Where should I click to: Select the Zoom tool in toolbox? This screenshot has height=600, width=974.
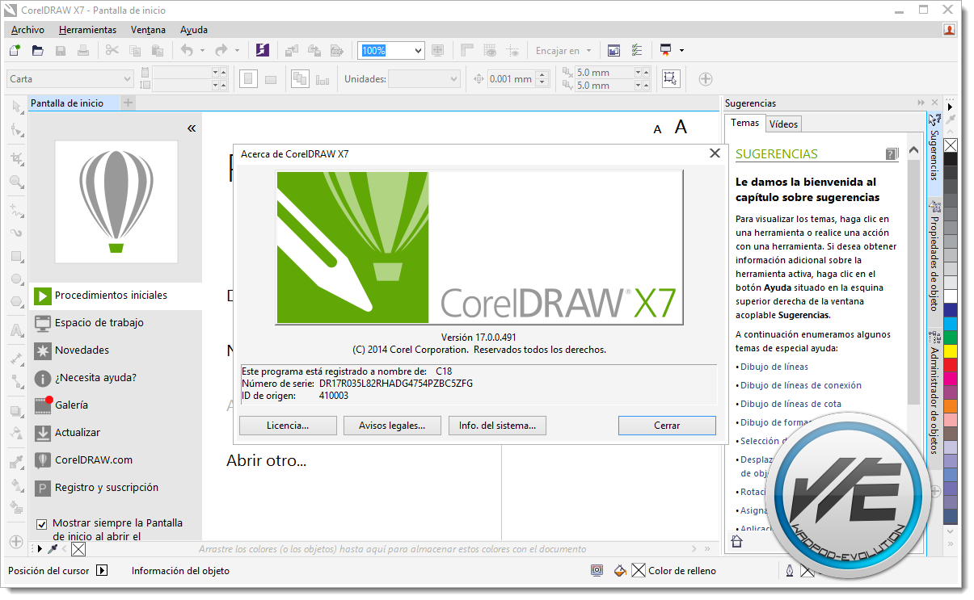pyautogui.click(x=15, y=182)
